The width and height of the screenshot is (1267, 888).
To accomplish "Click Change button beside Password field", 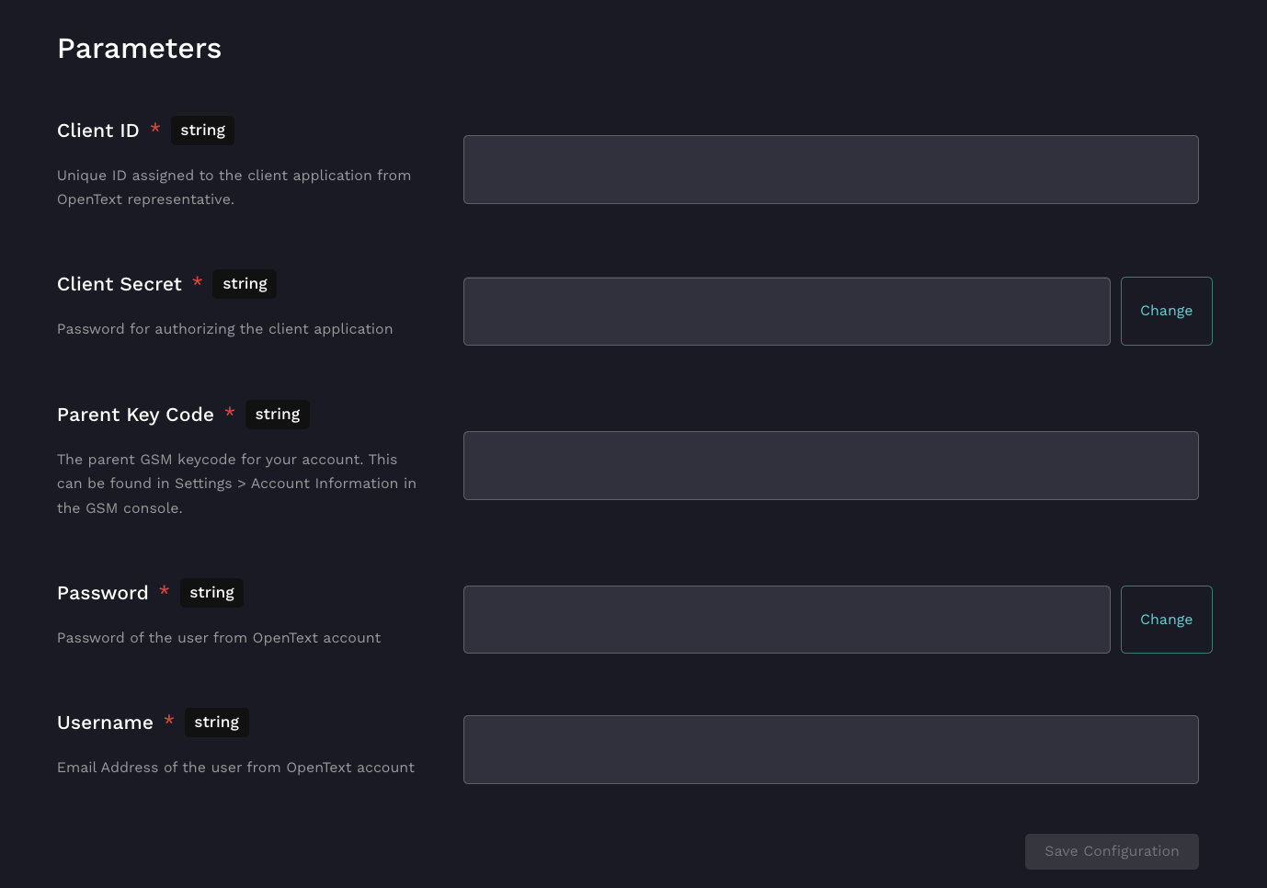I will click(x=1166, y=620).
